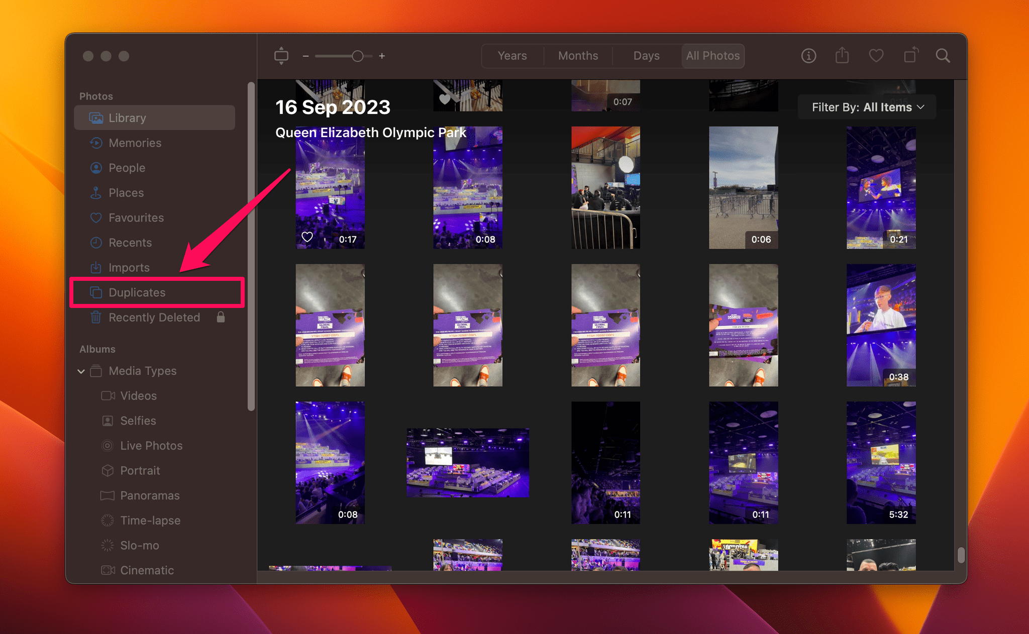Click the zoom in plus icon

[x=382, y=56]
